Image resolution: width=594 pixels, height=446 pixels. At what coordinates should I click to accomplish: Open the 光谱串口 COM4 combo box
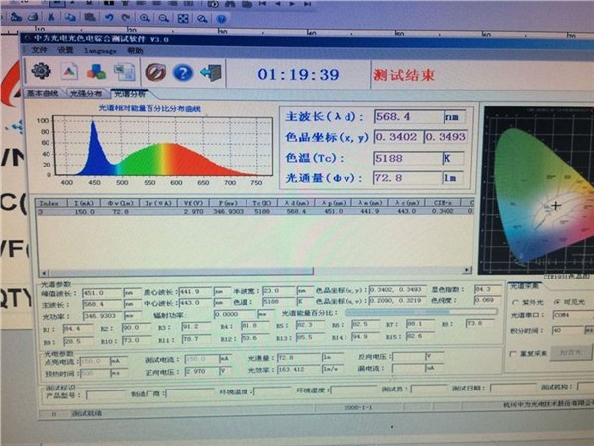[x=573, y=315]
